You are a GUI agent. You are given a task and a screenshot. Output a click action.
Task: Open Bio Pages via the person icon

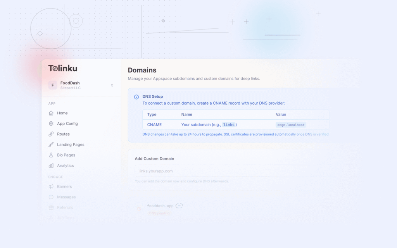pyautogui.click(x=52, y=155)
